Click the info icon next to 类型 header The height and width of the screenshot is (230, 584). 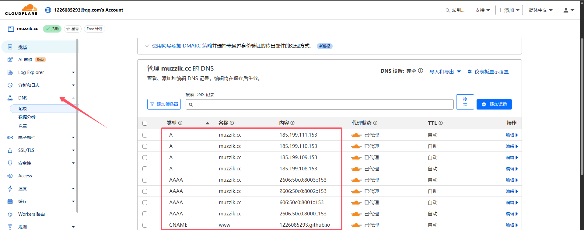point(180,123)
